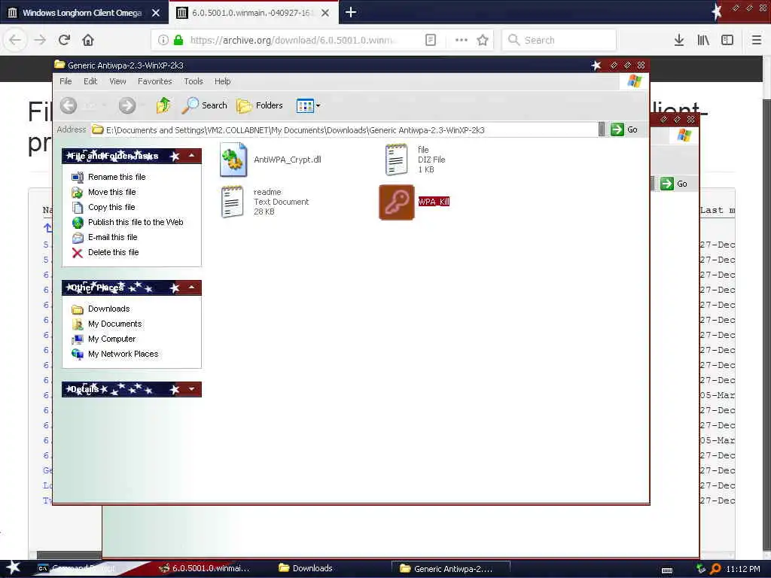Open My Network Places link
The width and height of the screenshot is (771, 578).
123,354
